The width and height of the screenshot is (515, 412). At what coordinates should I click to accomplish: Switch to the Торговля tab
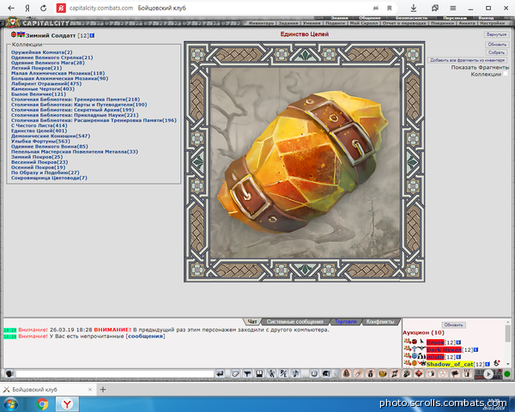click(345, 322)
